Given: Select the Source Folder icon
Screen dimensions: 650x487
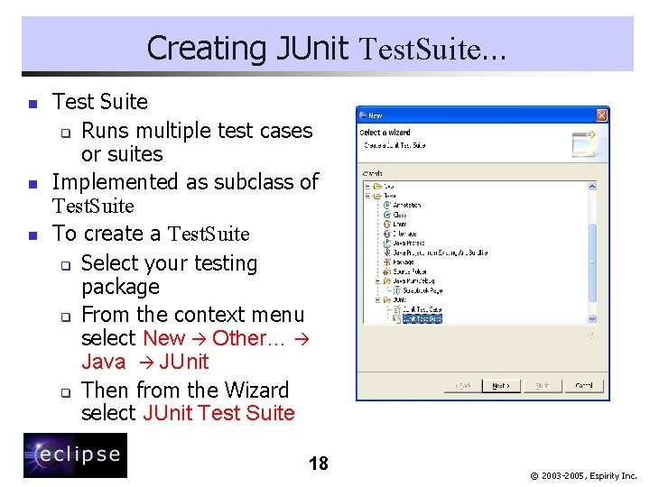Looking at the screenshot, I should (387, 271).
